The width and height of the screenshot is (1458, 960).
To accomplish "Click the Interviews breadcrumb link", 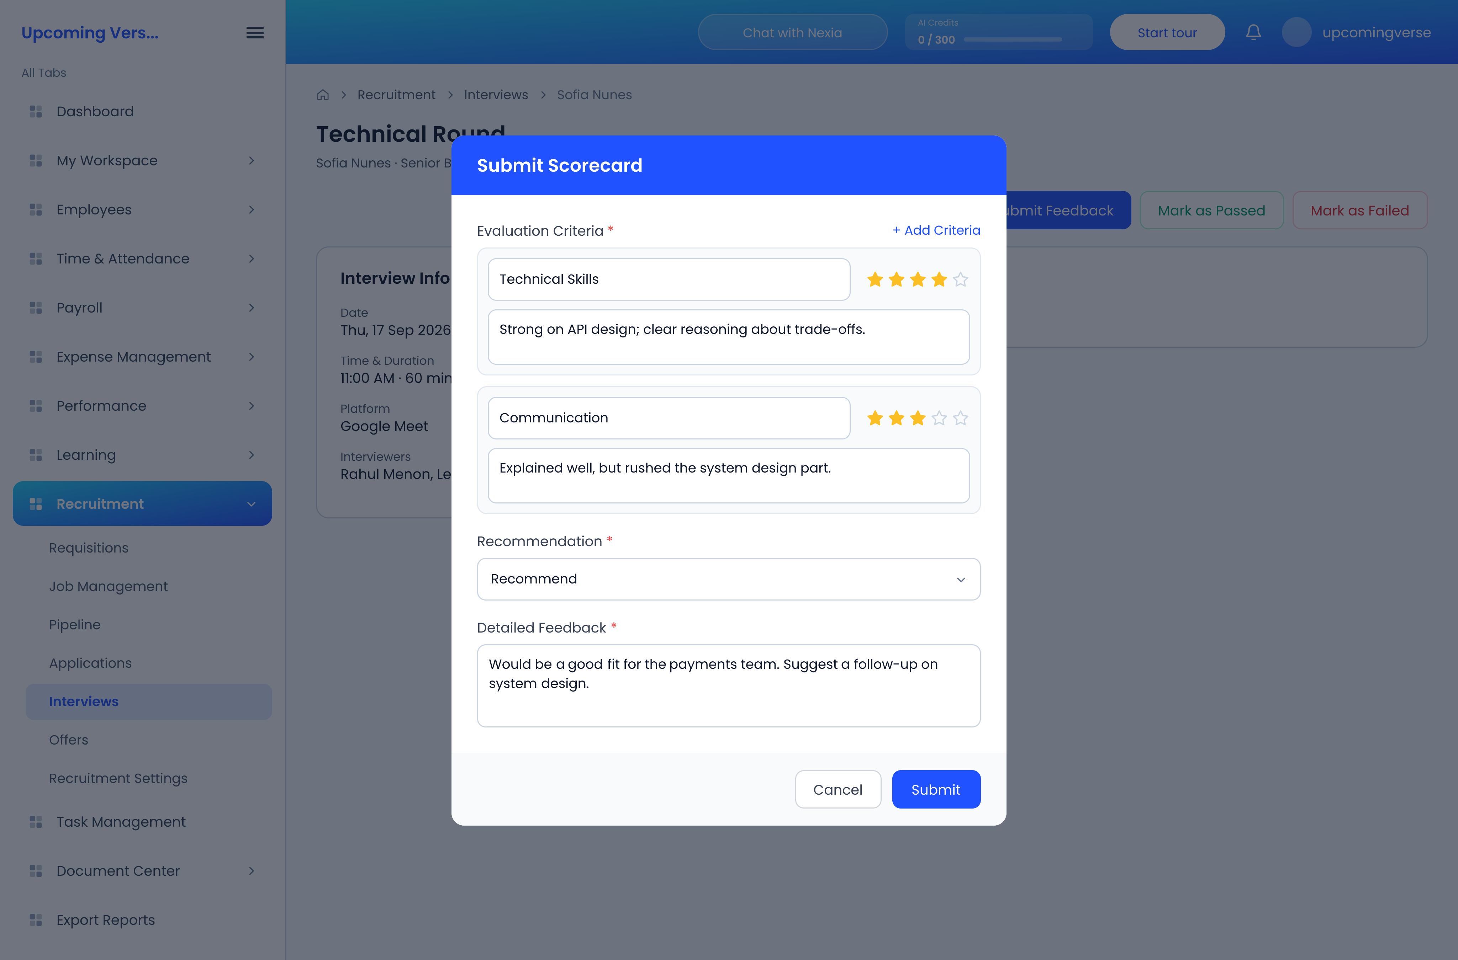I will 496,95.
